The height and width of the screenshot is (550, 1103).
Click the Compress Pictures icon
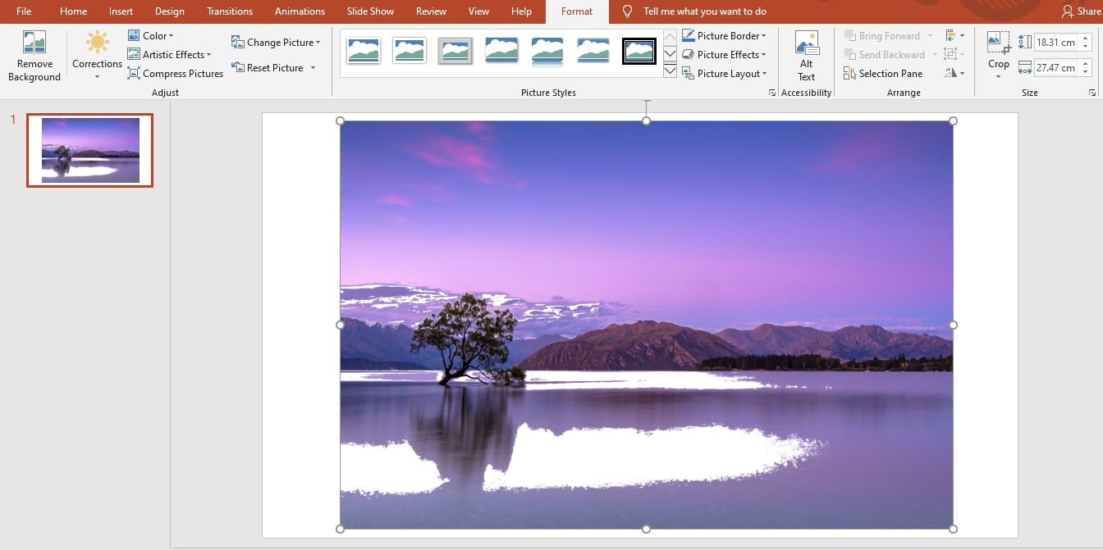tap(135, 74)
